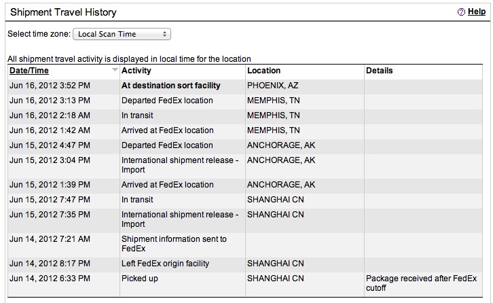Select the Jun 15 3:04 PM import release
This screenshot has height=303, width=493.
tap(245, 165)
